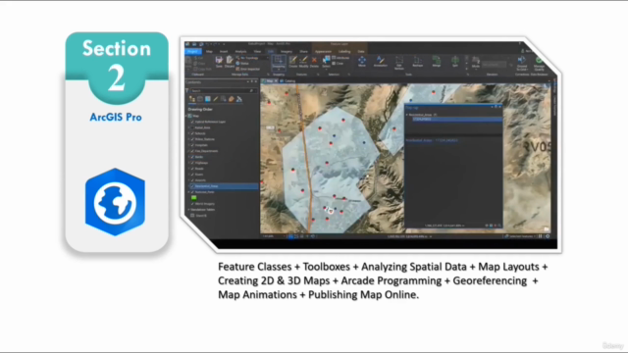Open List By Selection icon in Contents
The width and height of the screenshot is (628, 353).
coord(207,99)
